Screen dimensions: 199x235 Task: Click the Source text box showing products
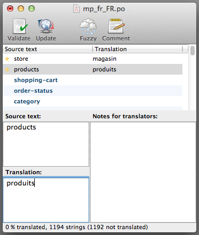[x=46, y=144]
